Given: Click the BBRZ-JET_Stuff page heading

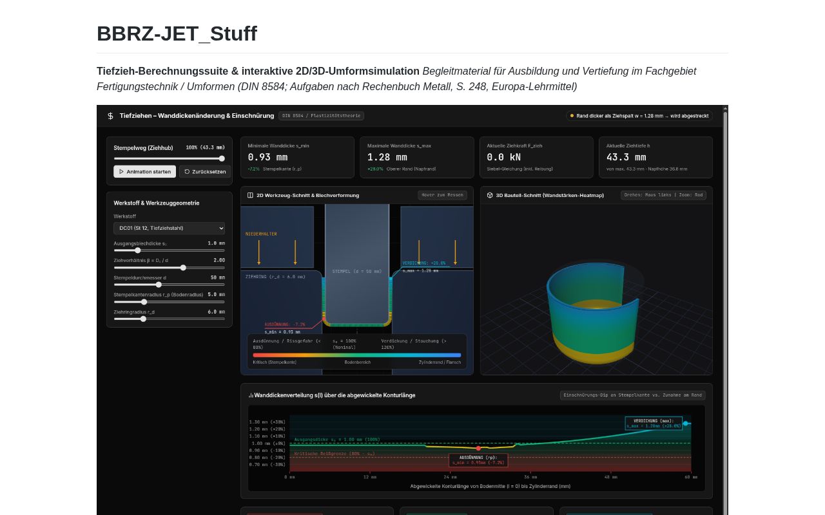Looking at the screenshot, I should (177, 33).
